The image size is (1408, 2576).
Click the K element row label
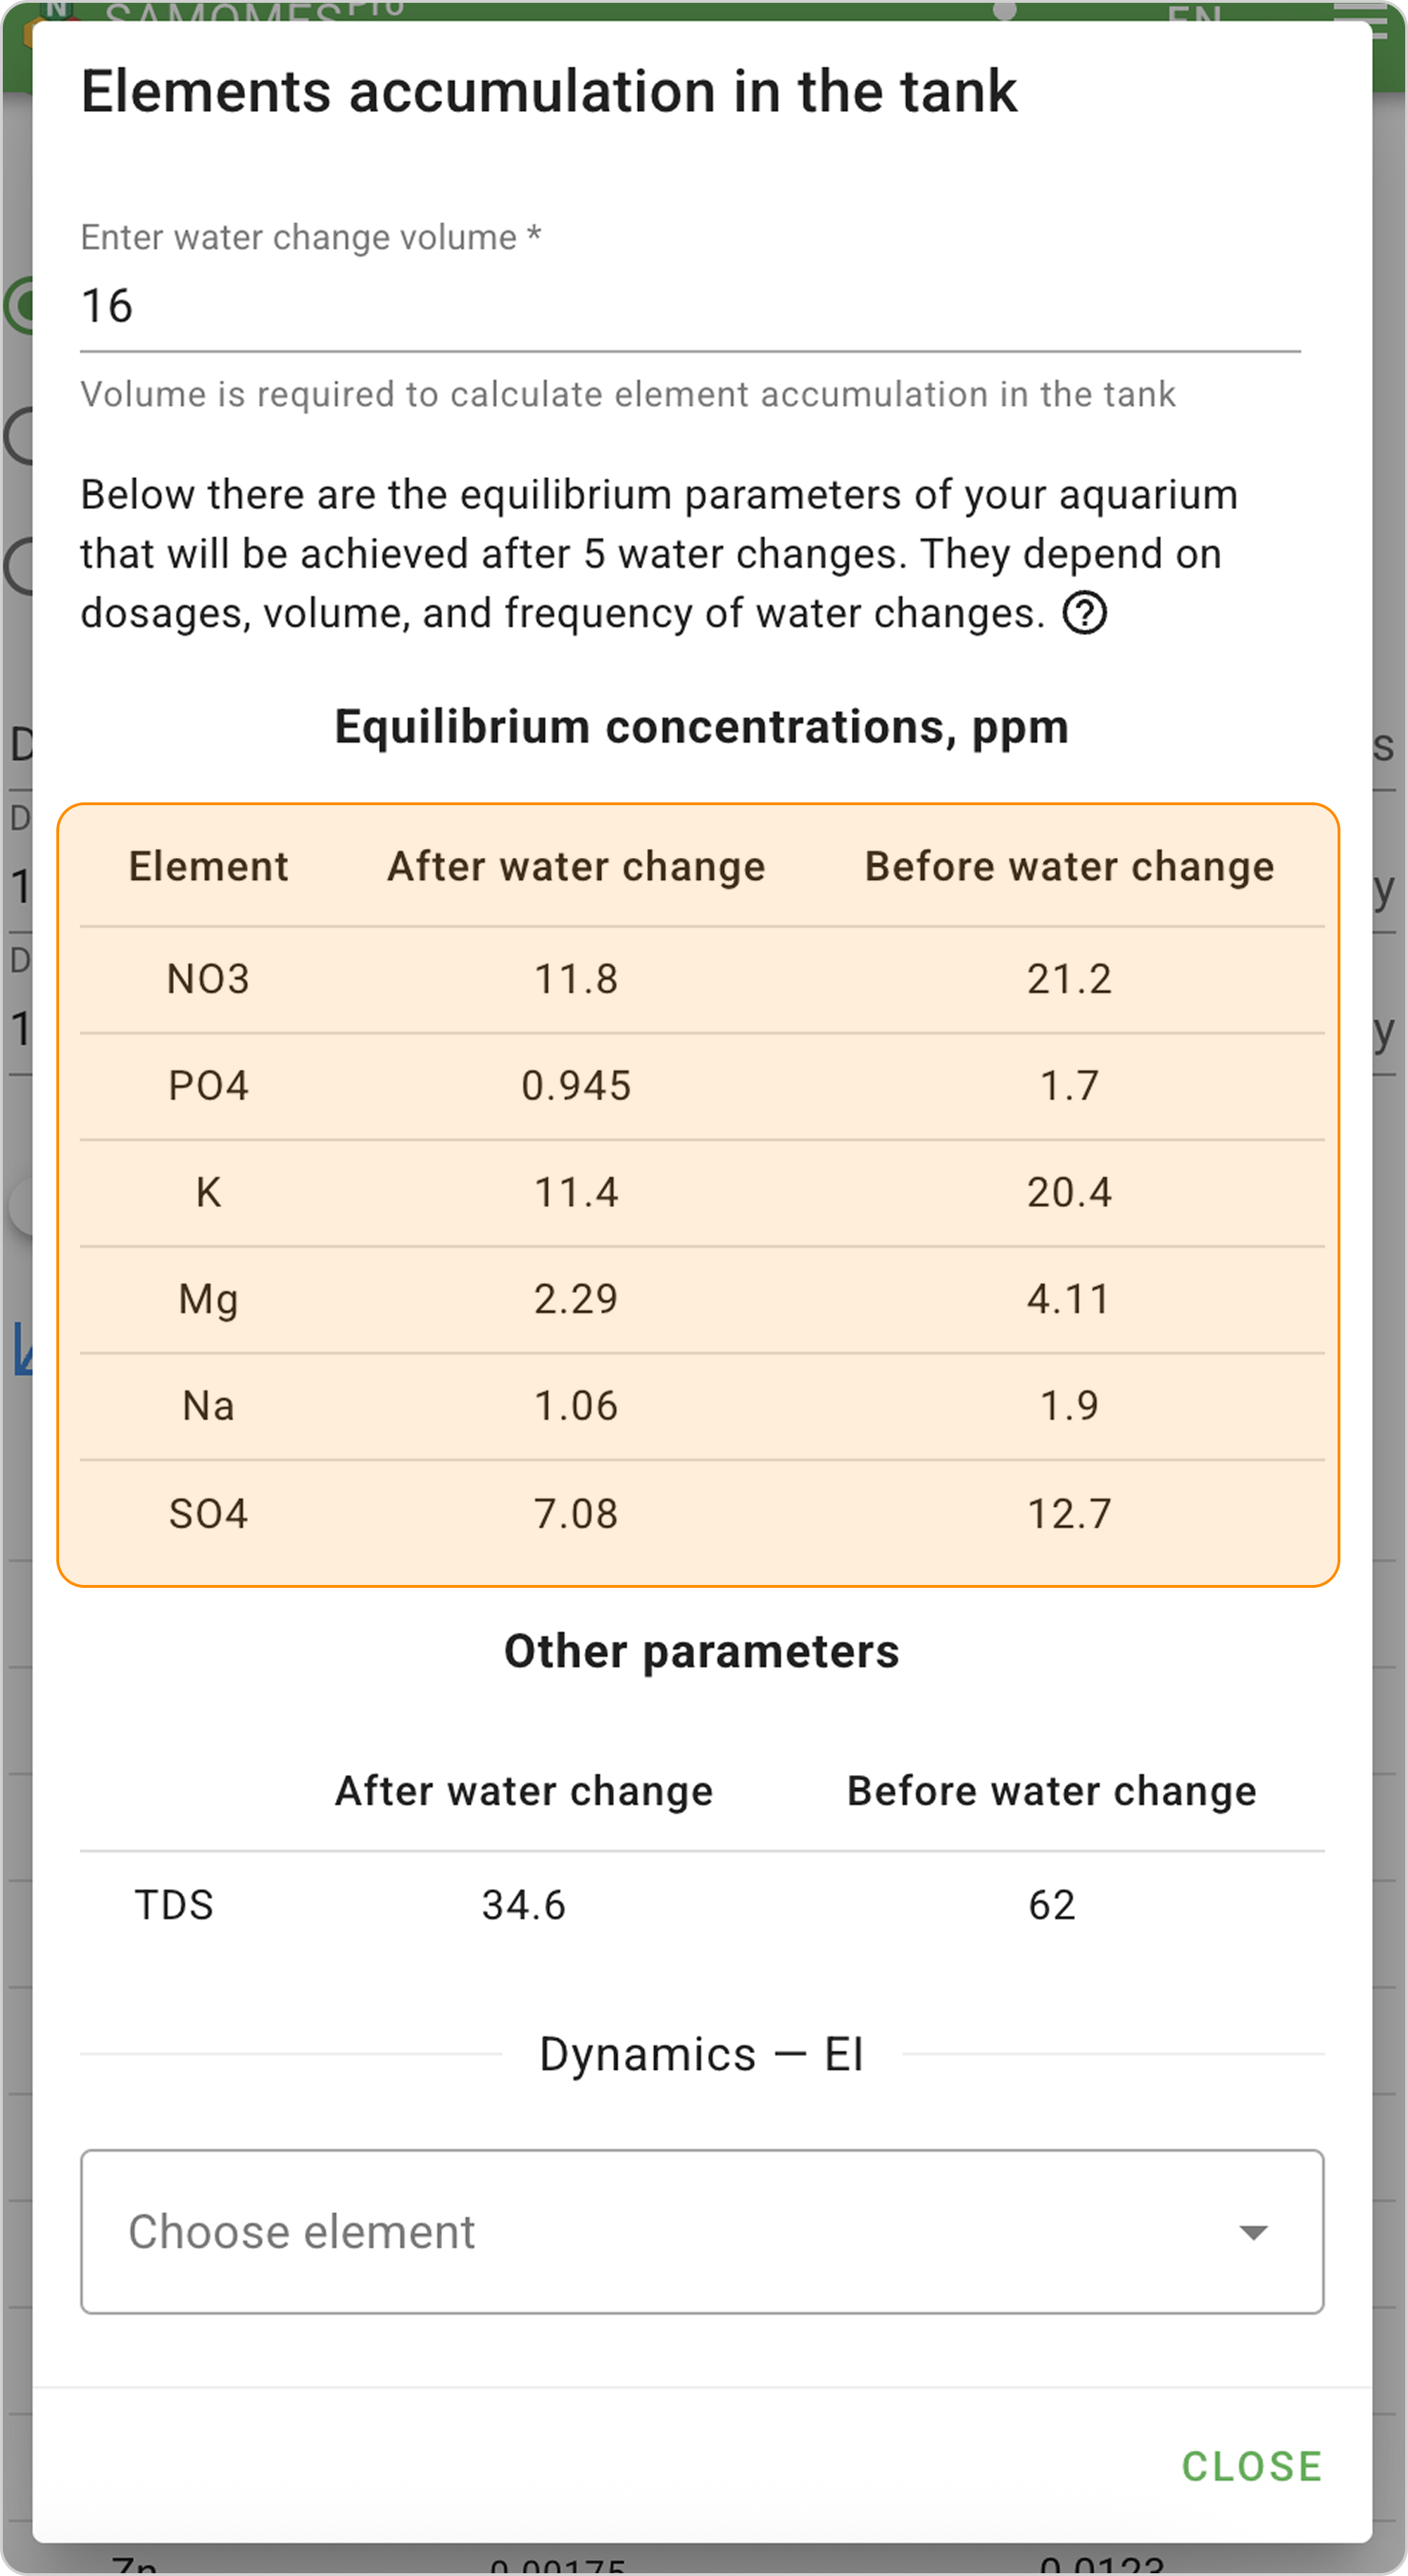pos(208,1193)
